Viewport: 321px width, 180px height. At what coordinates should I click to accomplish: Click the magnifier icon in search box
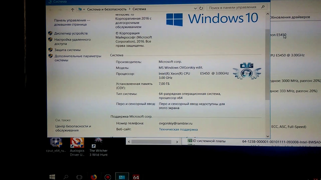(x=263, y=7)
